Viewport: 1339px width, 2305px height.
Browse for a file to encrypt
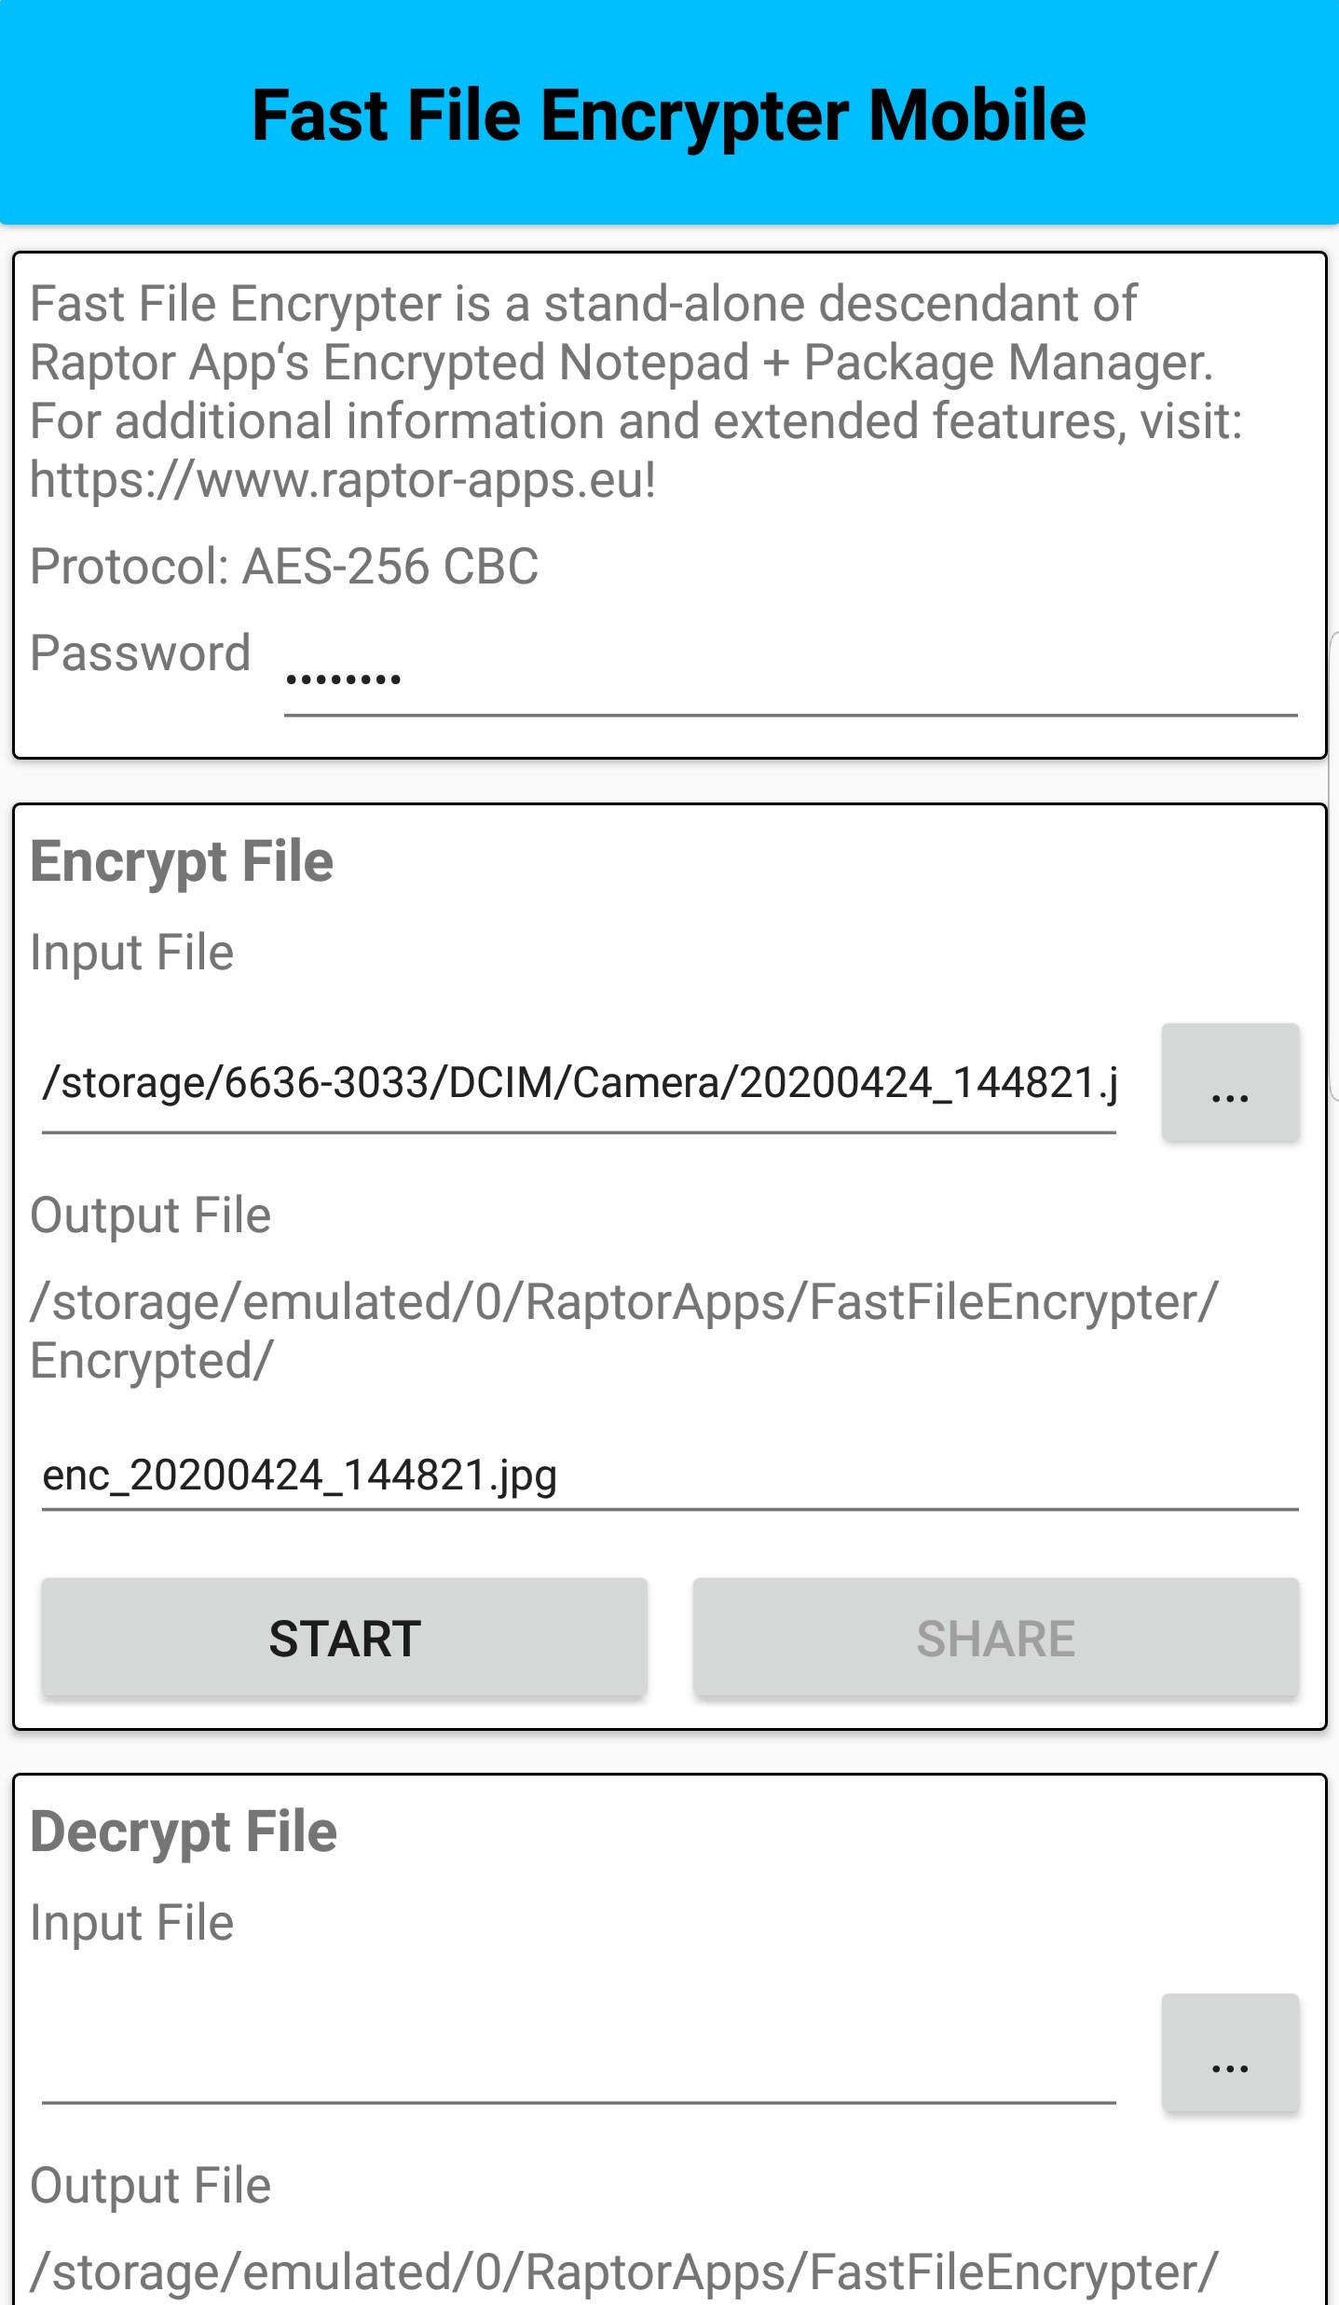(x=1229, y=1083)
